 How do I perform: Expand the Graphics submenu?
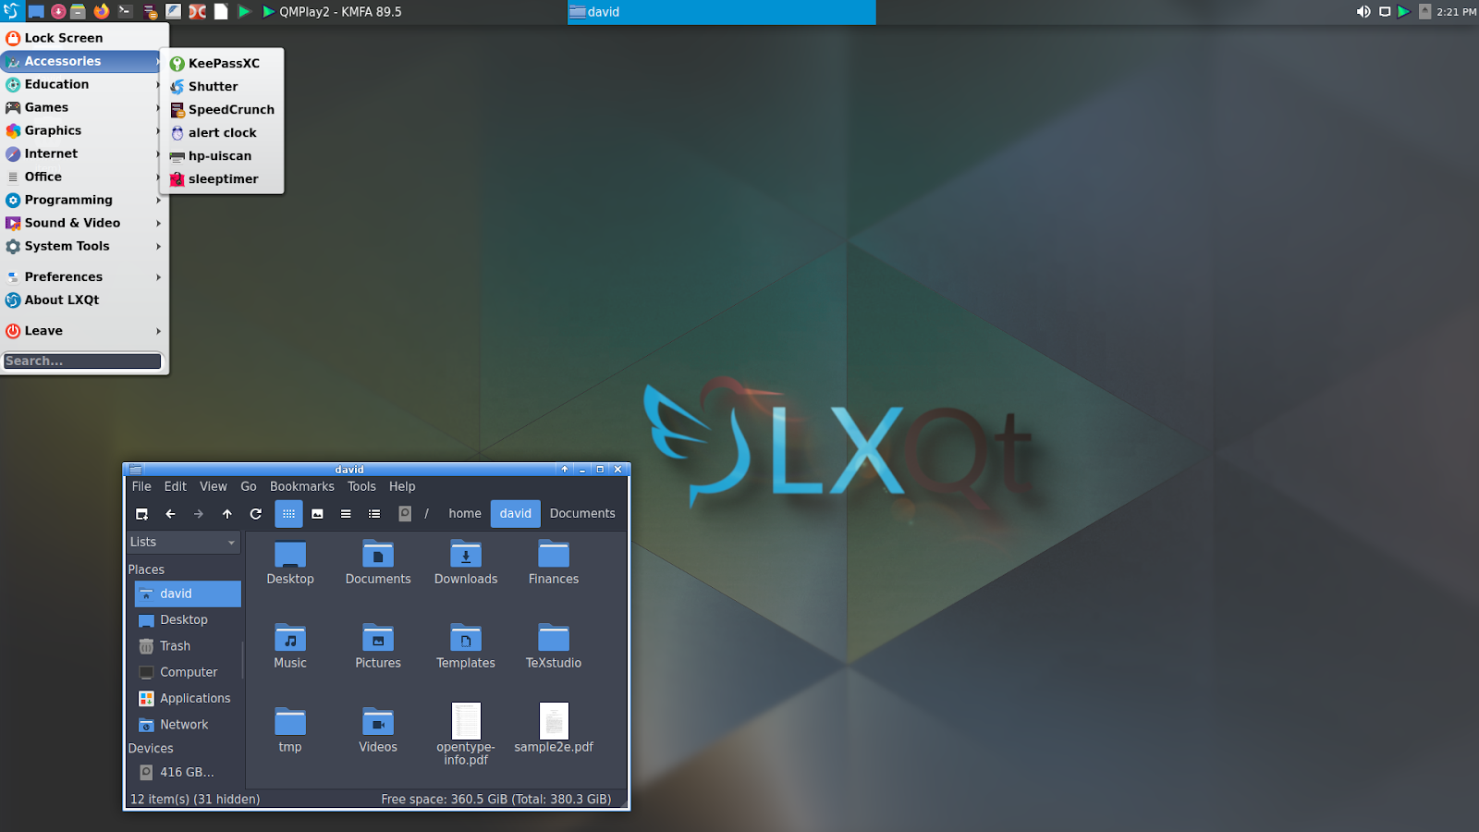pyautogui.click(x=83, y=130)
